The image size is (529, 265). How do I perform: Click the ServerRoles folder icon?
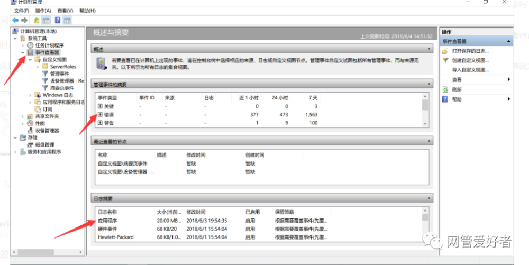coord(45,67)
